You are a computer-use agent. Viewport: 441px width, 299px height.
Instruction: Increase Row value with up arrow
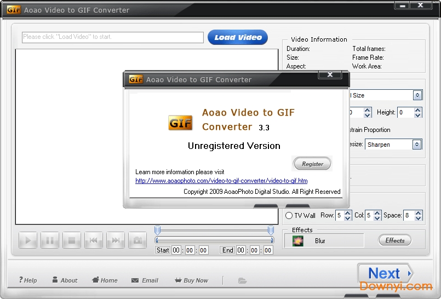[x=348, y=213]
